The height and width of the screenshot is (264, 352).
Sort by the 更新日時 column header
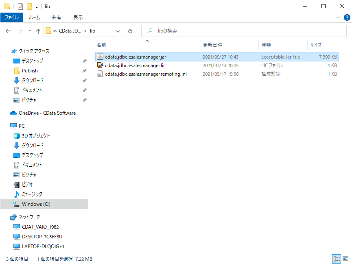[212, 45]
